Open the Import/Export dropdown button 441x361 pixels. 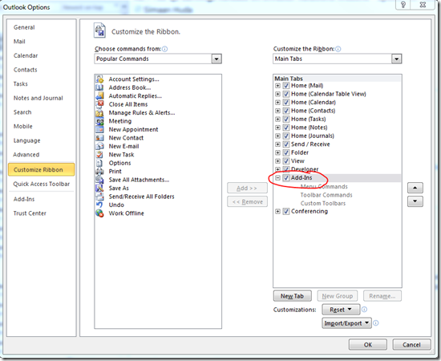[x=346, y=323]
